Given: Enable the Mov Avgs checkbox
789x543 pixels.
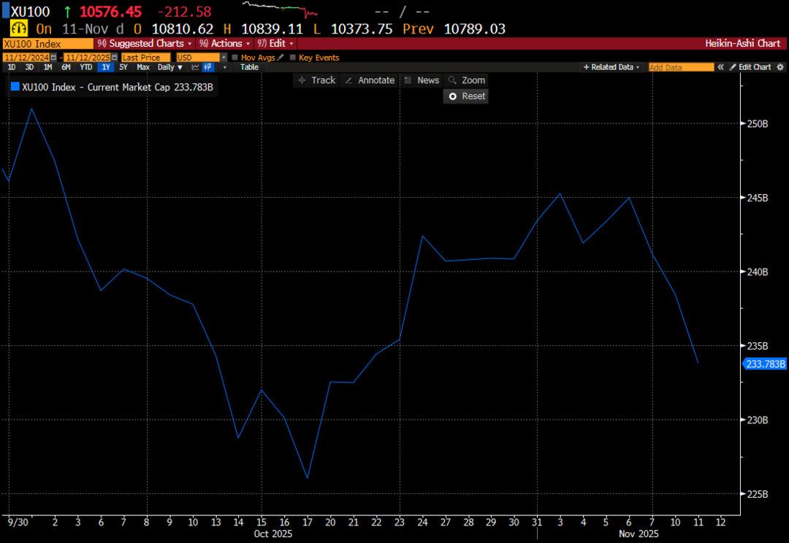Looking at the screenshot, I should [x=235, y=58].
